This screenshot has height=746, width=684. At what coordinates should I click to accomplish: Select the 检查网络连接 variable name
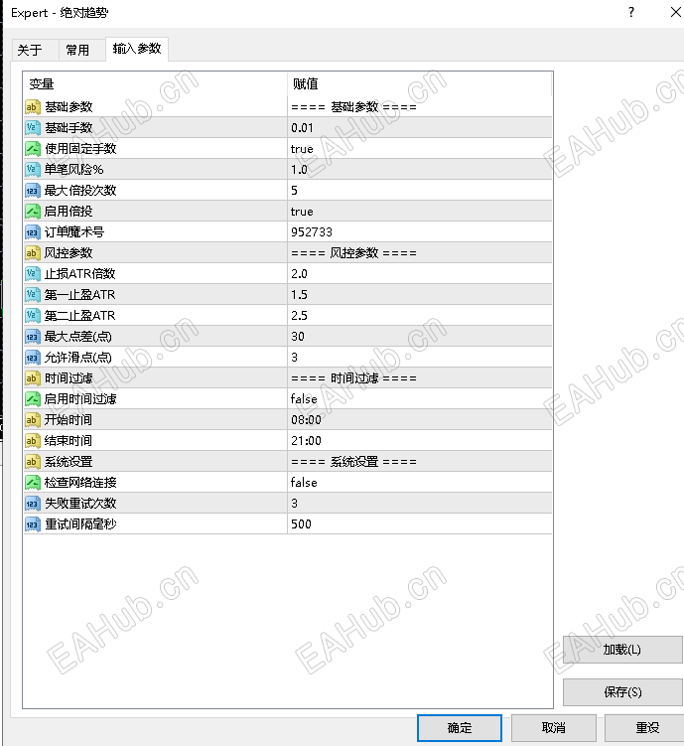pos(80,483)
